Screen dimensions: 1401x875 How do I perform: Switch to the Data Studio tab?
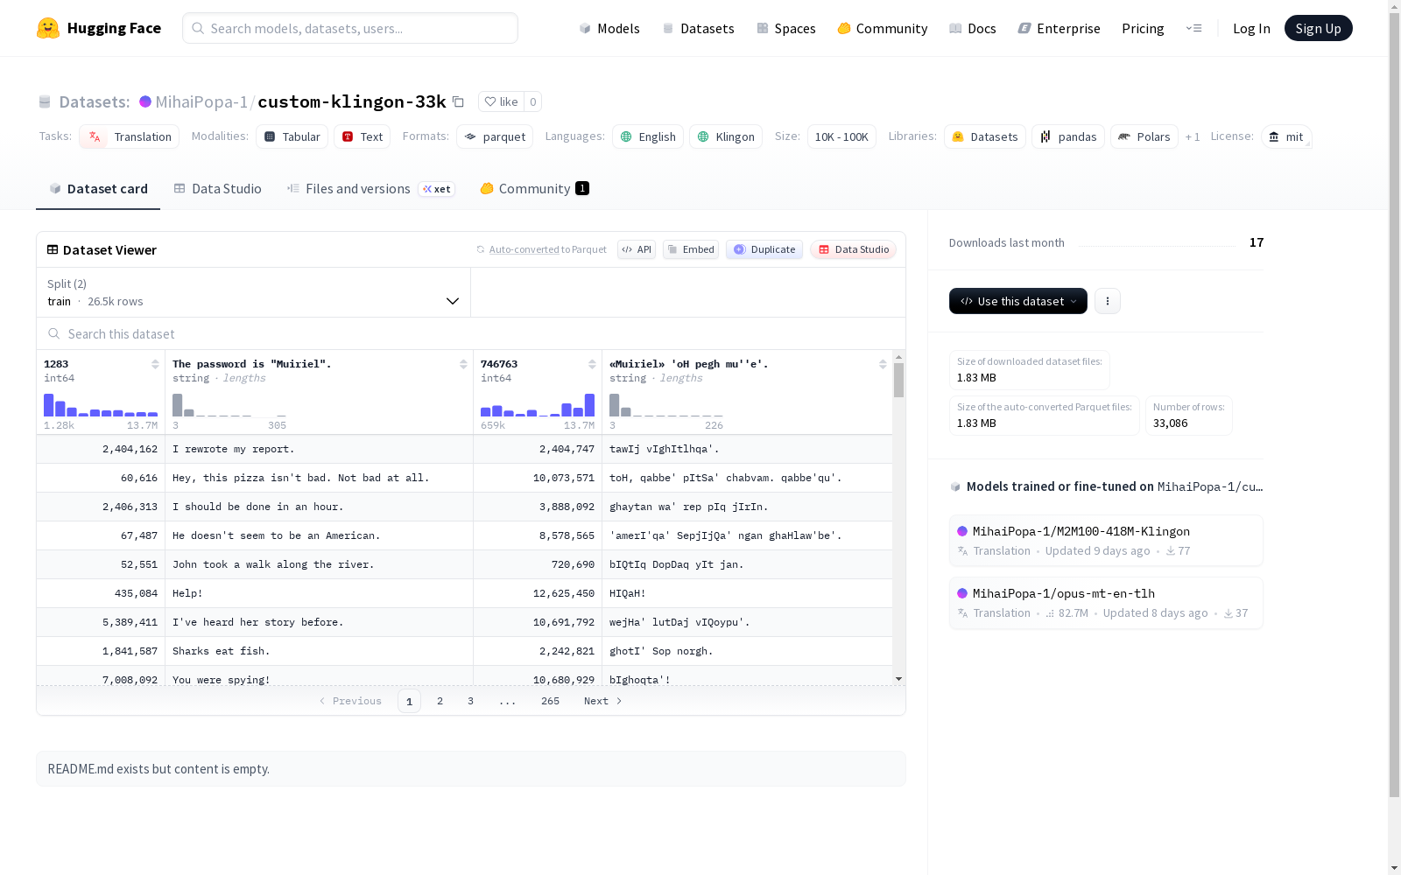pos(217,189)
